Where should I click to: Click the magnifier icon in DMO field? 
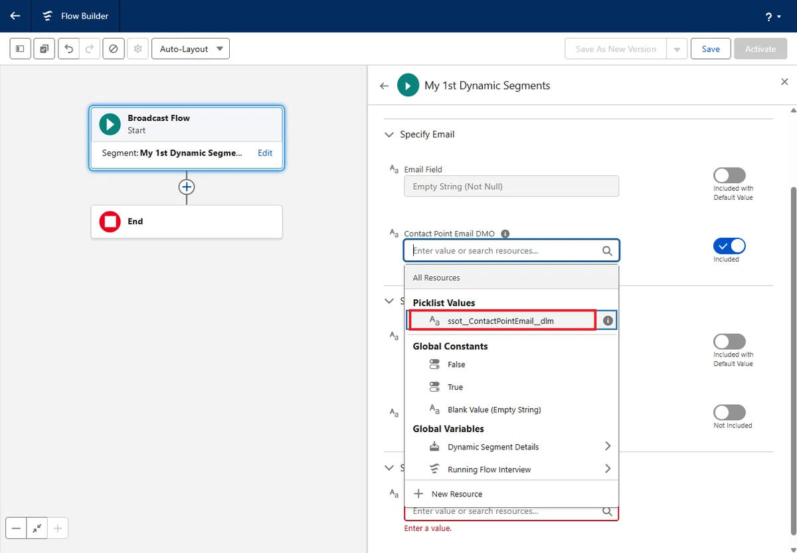[607, 251]
